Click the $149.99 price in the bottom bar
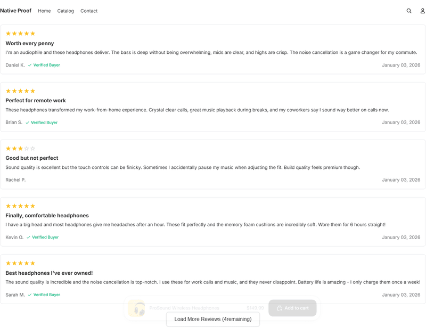This screenshot has width=426, height=335. pos(255,308)
